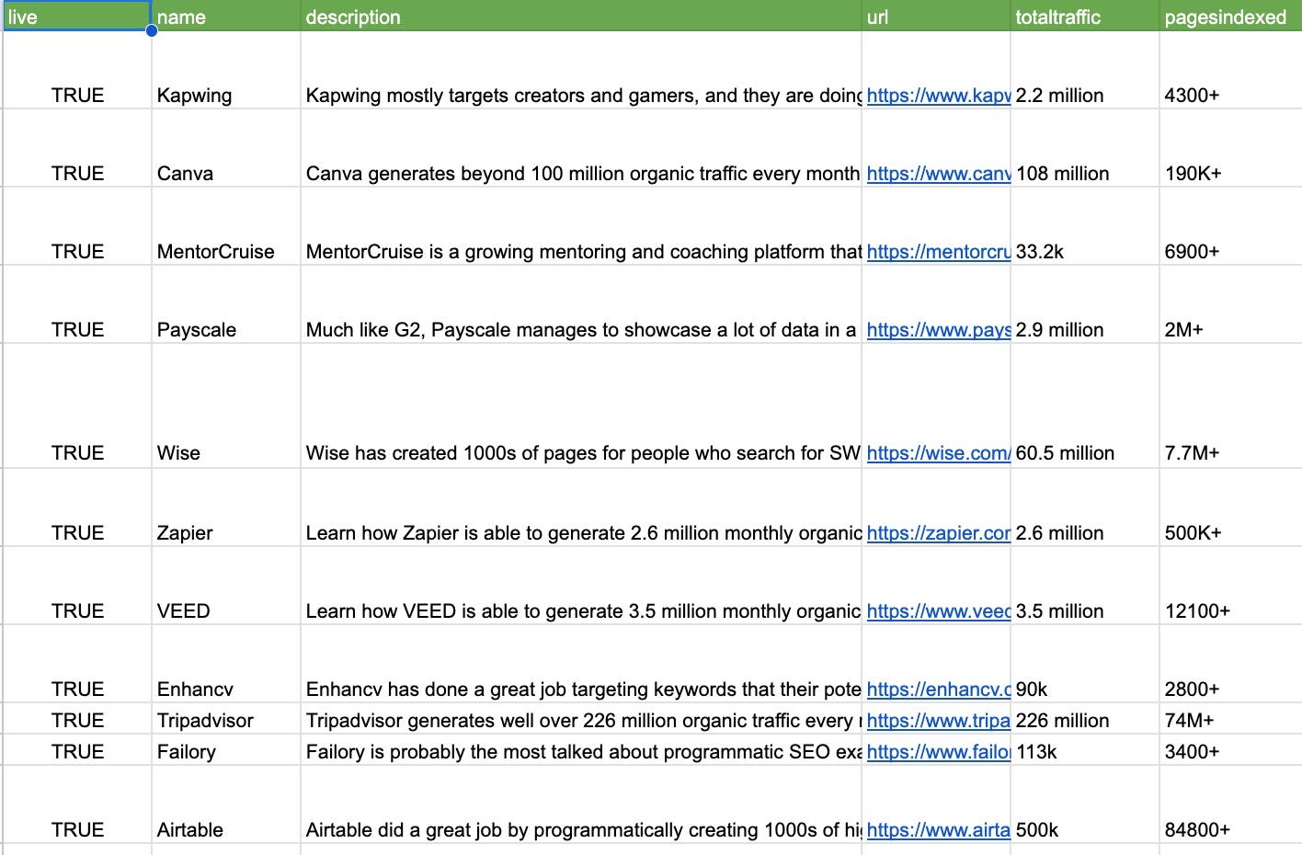Select the Failory name cell
Viewport: 1302px width, 855px height.
(x=226, y=750)
